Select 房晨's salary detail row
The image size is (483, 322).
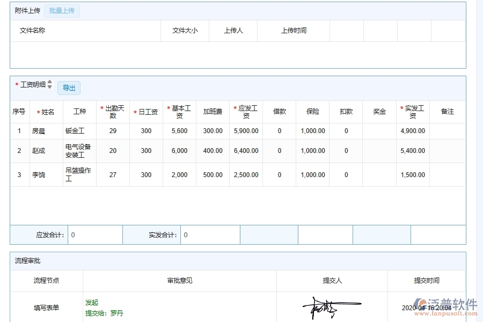(215, 130)
